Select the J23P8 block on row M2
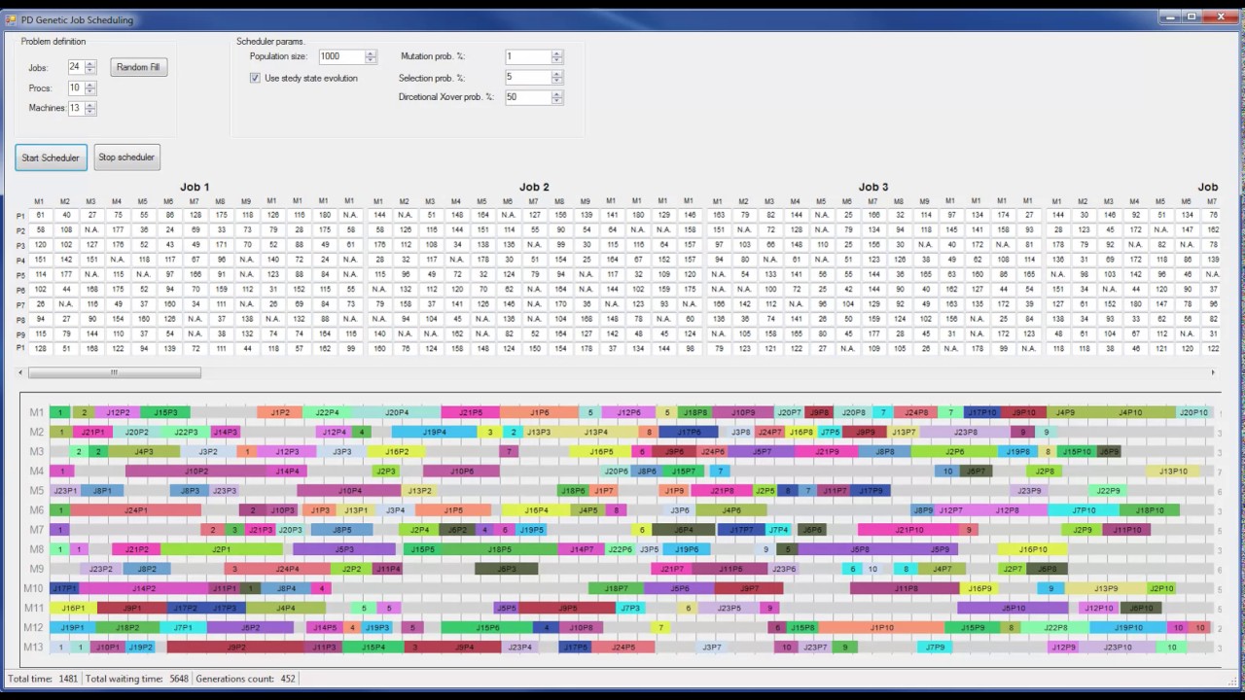The image size is (1245, 700). click(x=965, y=432)
